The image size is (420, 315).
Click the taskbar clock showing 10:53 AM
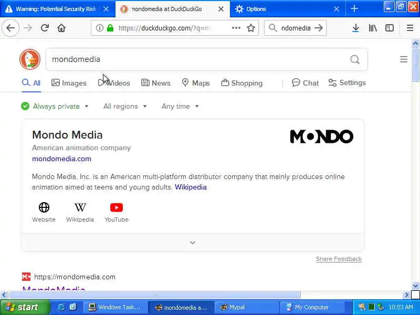401,307
